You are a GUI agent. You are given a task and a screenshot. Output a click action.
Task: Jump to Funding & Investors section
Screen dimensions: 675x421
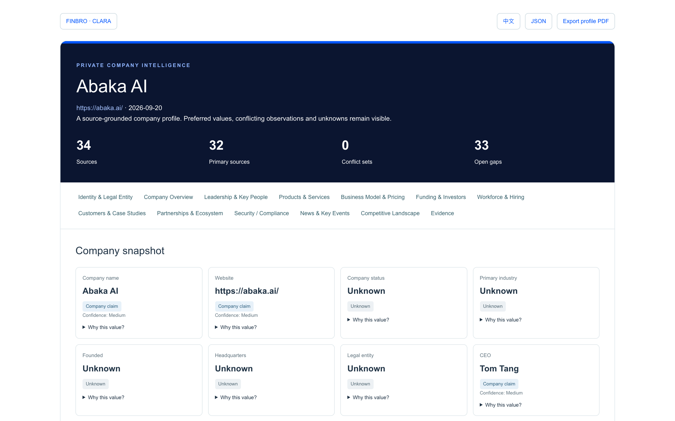pos(441,197)
